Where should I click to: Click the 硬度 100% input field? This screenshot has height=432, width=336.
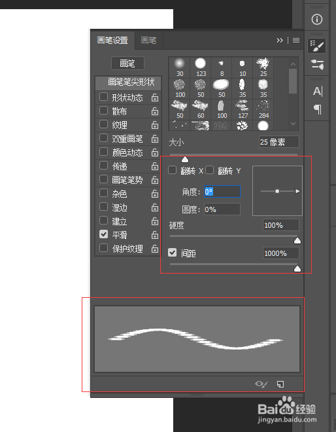point(281,225)
